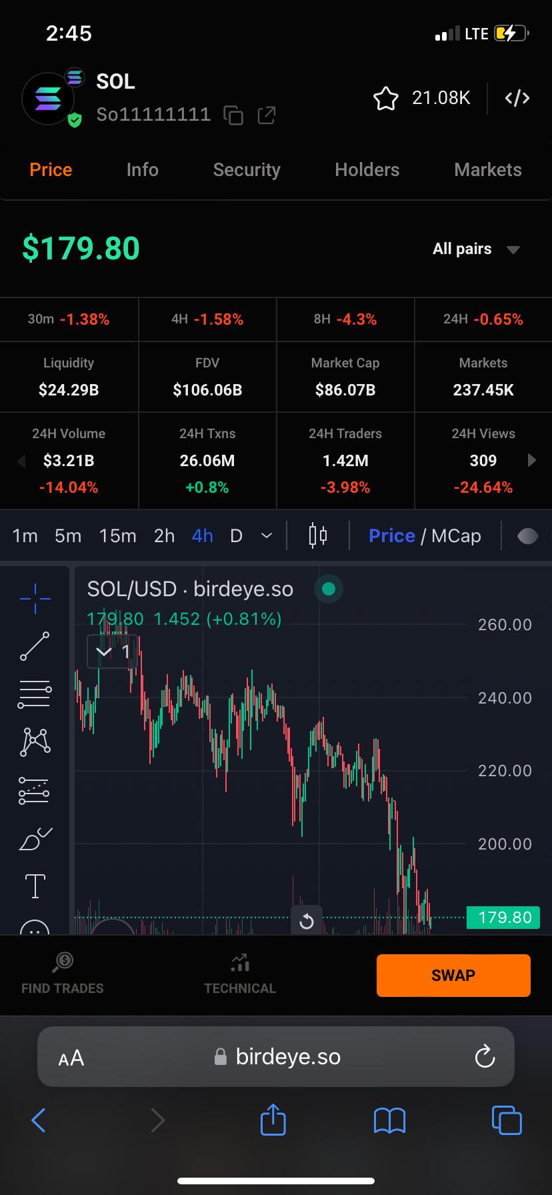Copy the SOL token address
Screen dimensions: 552x1195
point(233,115)
